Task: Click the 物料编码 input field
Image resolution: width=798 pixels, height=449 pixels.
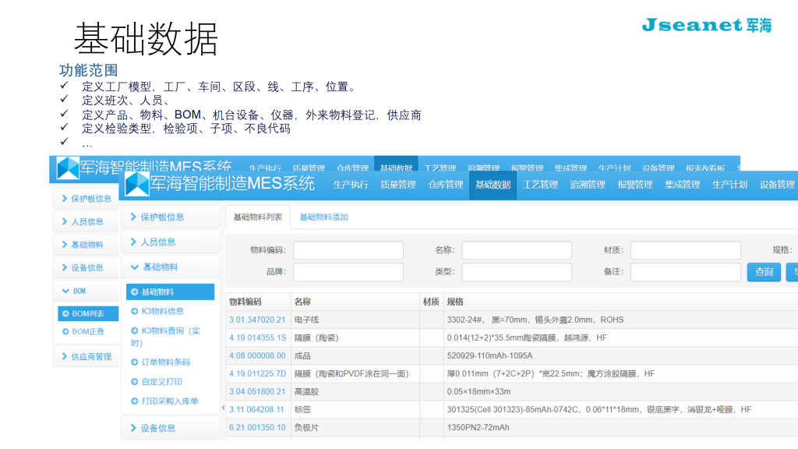Action: (x=348, y=250)
